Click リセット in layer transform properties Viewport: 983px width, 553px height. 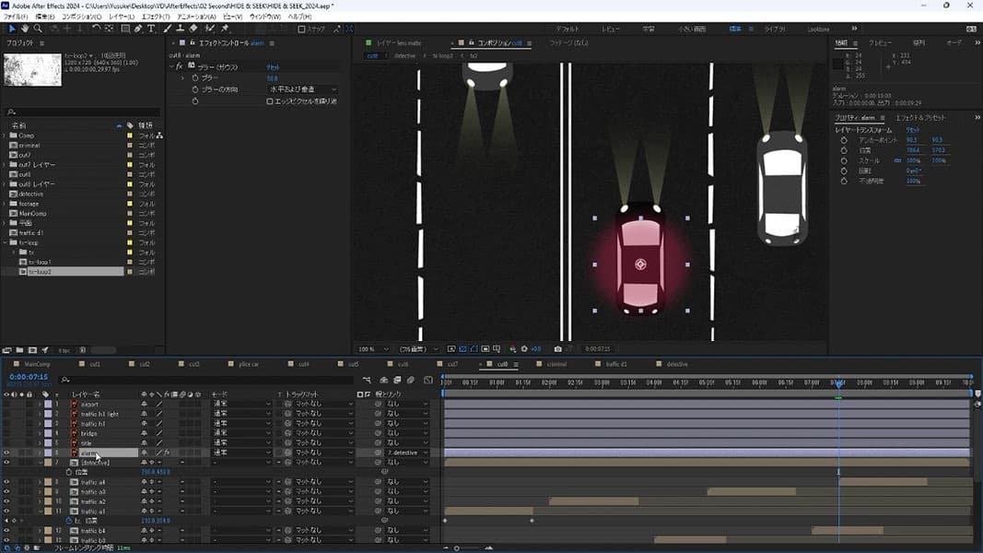(913, 130)
